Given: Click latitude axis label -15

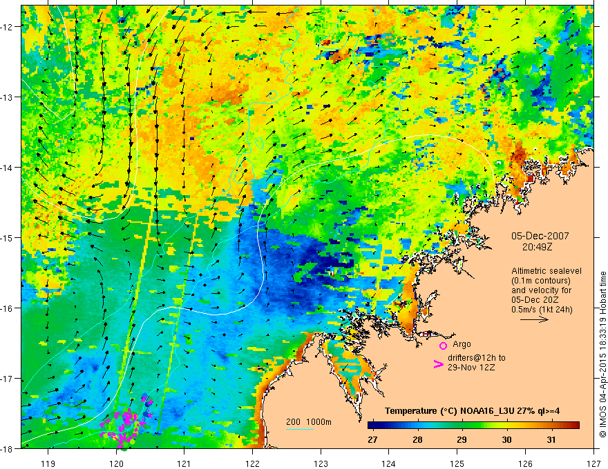Looking at the screenshot, I should click(x=8, y=238).
